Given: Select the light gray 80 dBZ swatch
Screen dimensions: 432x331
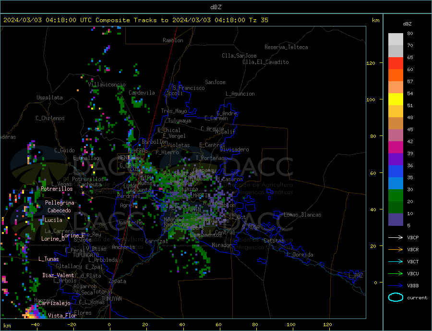Looking at the screenshot, I should (396, 39).
